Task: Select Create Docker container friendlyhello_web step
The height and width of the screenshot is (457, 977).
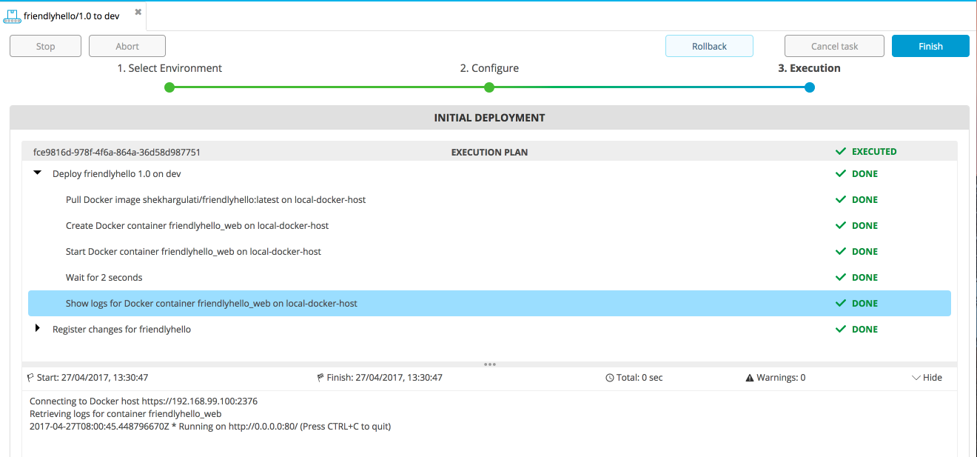Action: (197, 225)
